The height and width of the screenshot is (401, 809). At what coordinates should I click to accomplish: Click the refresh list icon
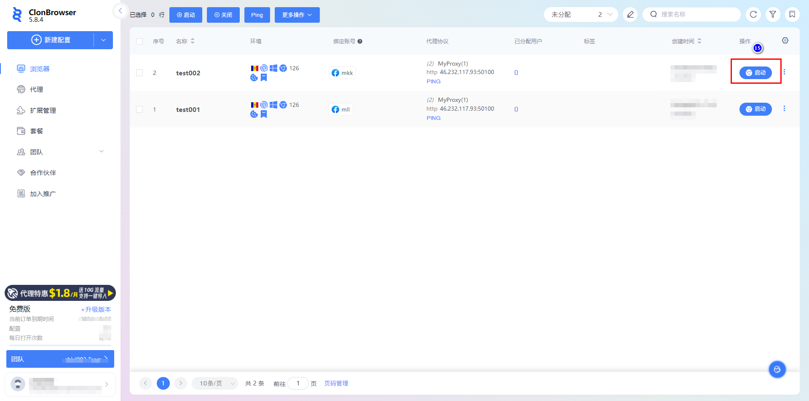tap(753, 15)
